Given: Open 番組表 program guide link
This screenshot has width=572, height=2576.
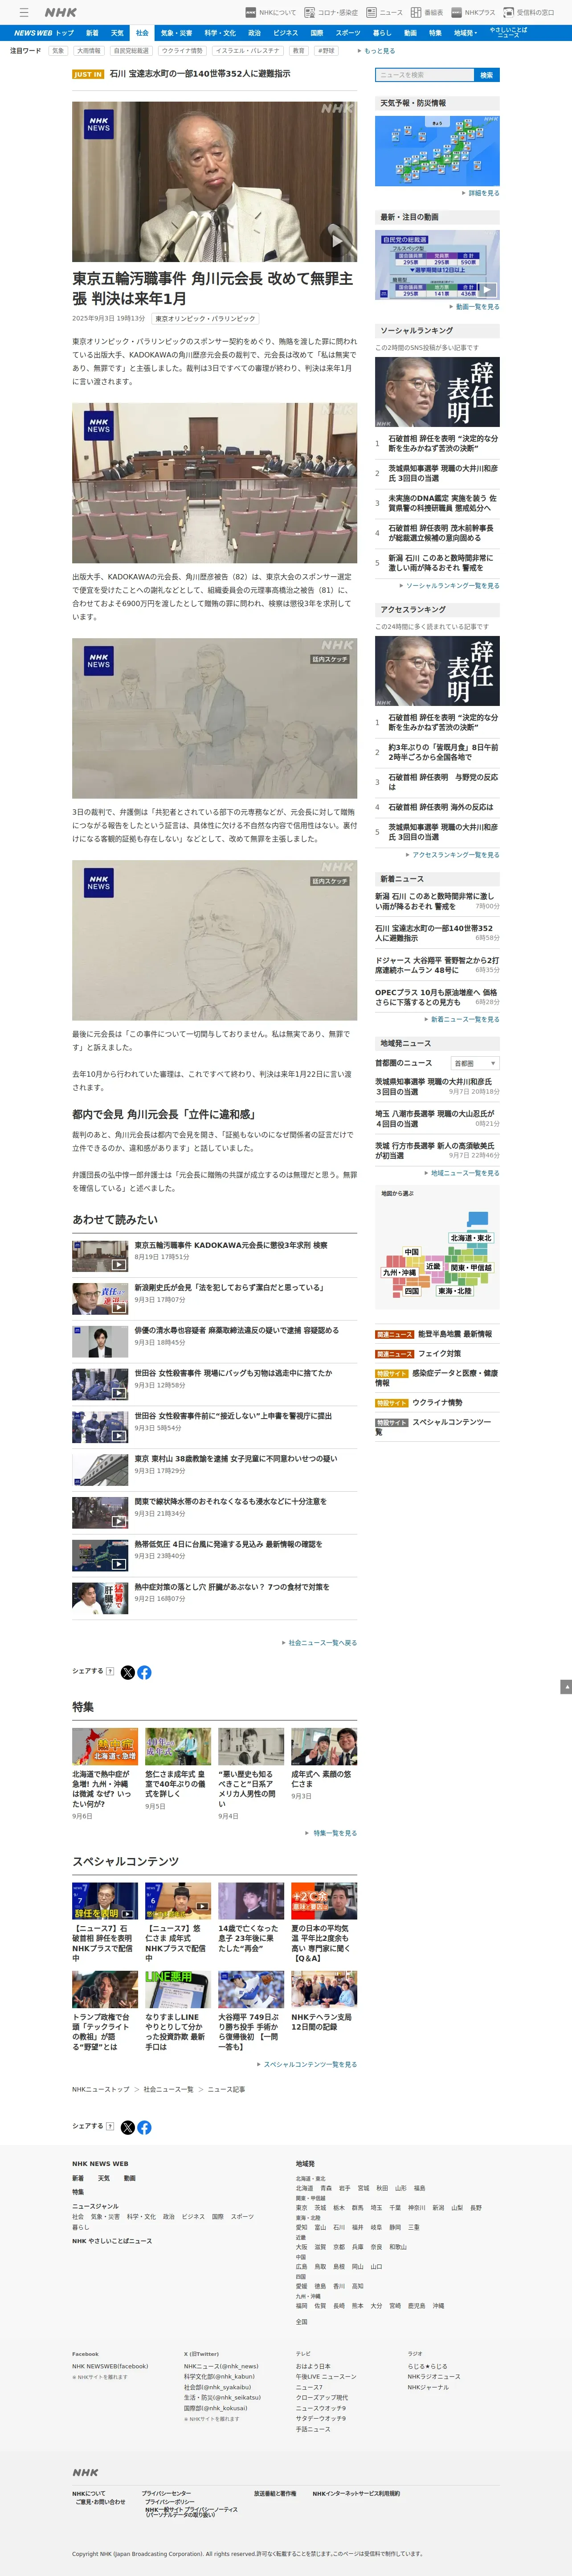Looking at the screenshot, I should click(427, 13).
